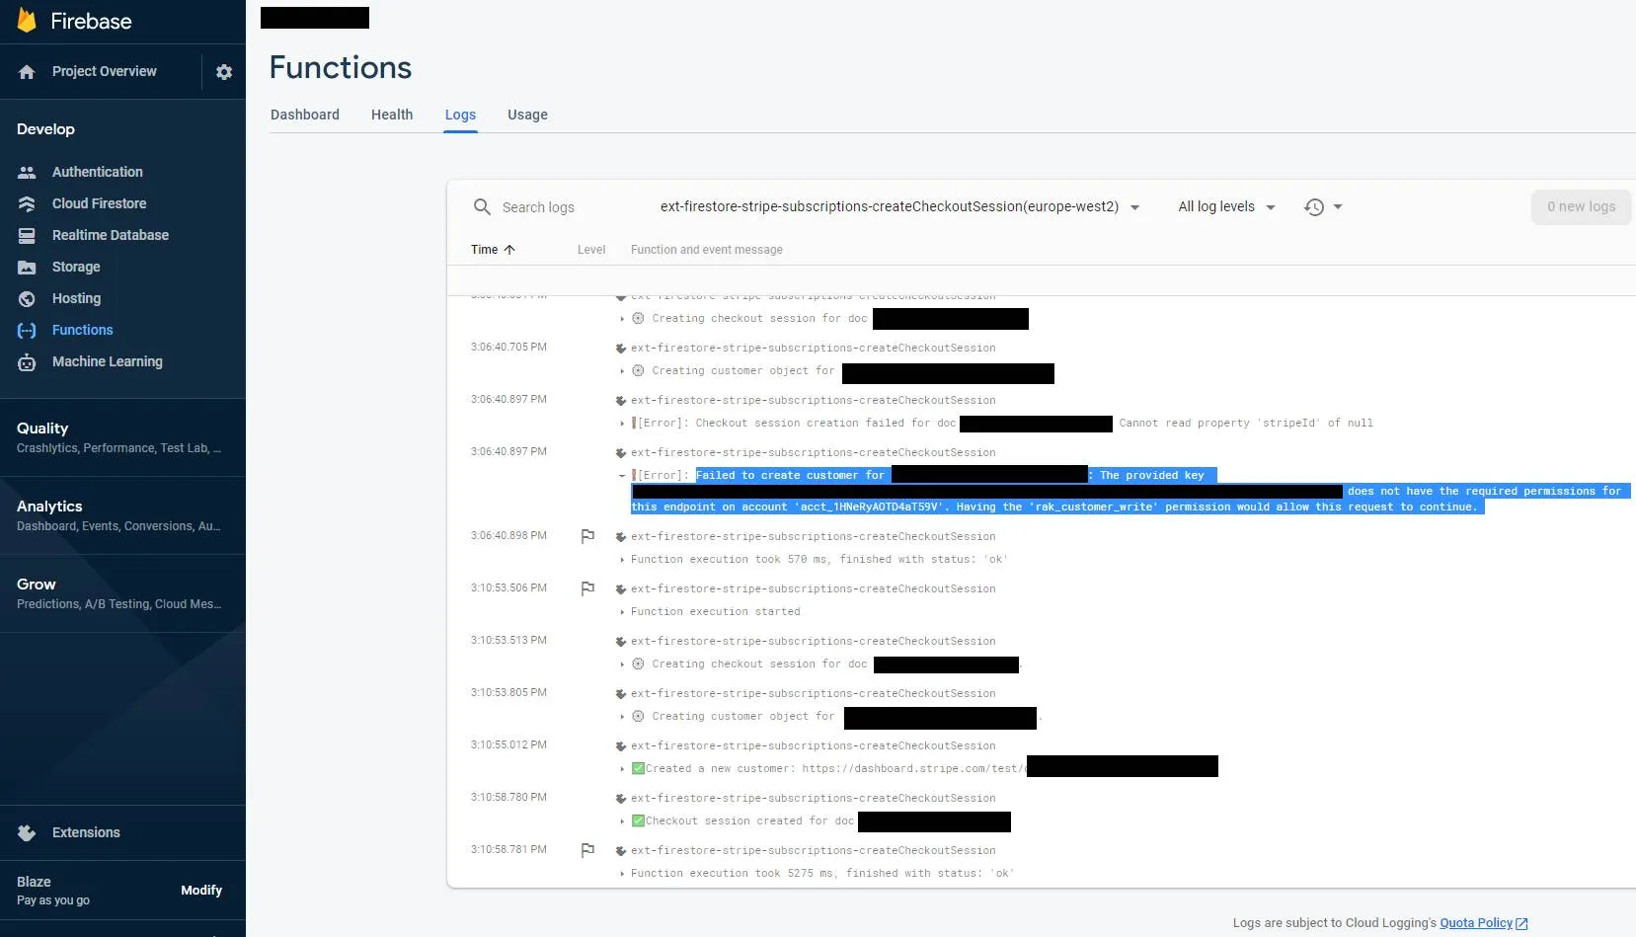This screenshot has width=1636, height=937.
Task: Open the Grow section in the sidebar
Action: pos(122,593)
